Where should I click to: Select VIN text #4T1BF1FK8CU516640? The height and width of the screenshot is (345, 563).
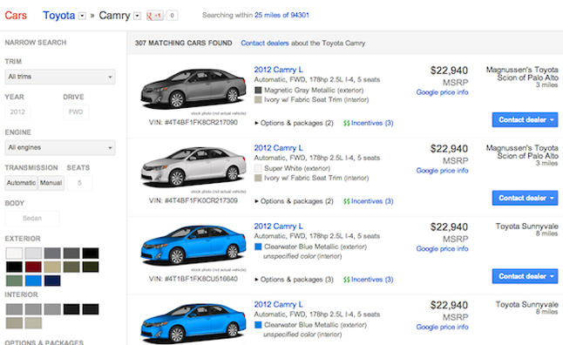pyautogui.click(x=193, y=279)
